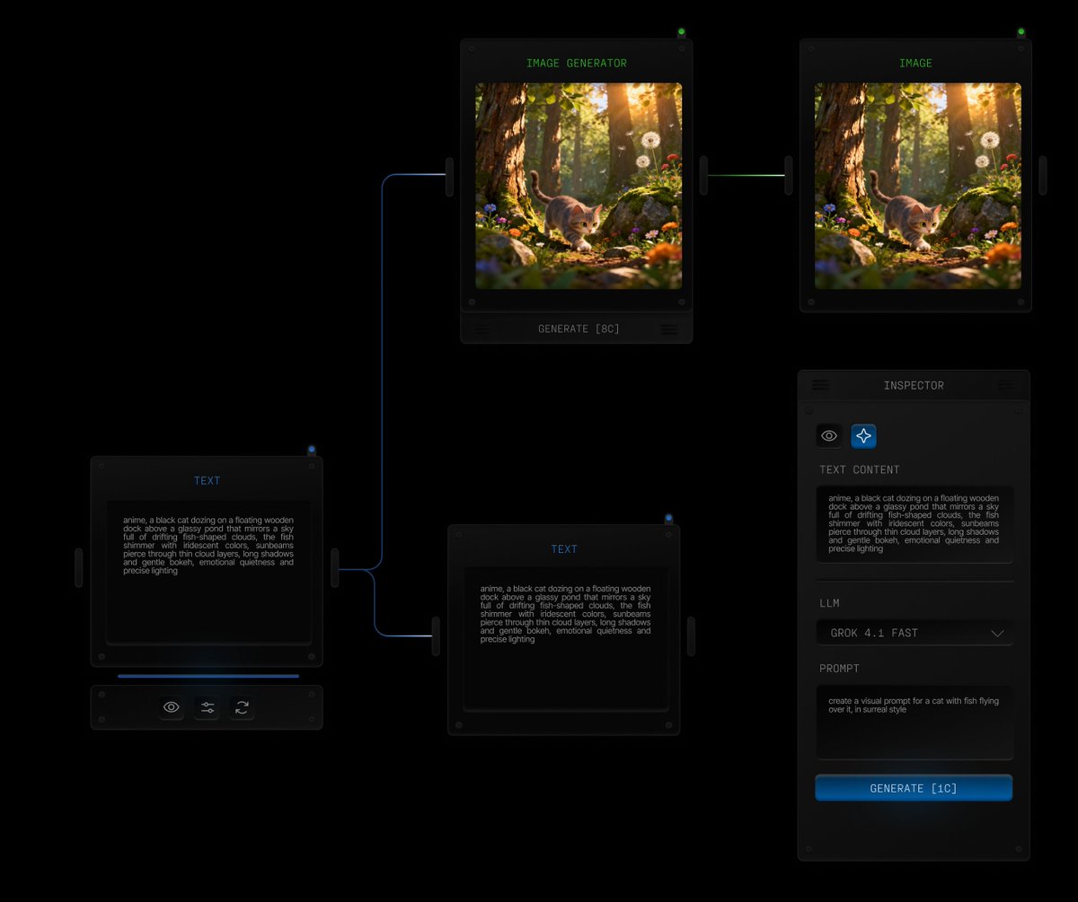Toggle the green status dot on the Image Generator node
This screenshot has width=1078, height=902.
[x=681, y=30]
